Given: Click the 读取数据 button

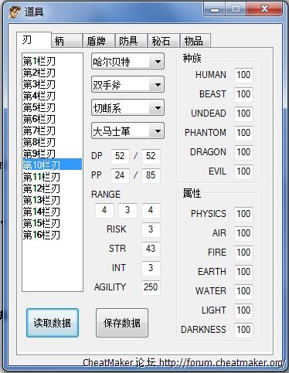Looking at the screenshot, I should coord(53,323).
